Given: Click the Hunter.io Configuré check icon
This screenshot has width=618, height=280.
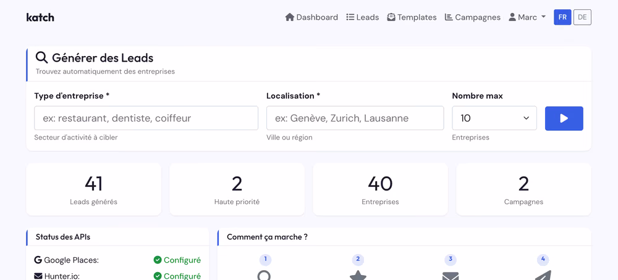Looking at the screenshot, I should (157, 276).
